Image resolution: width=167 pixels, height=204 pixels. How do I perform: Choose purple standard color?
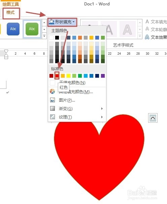coord(103,76)
